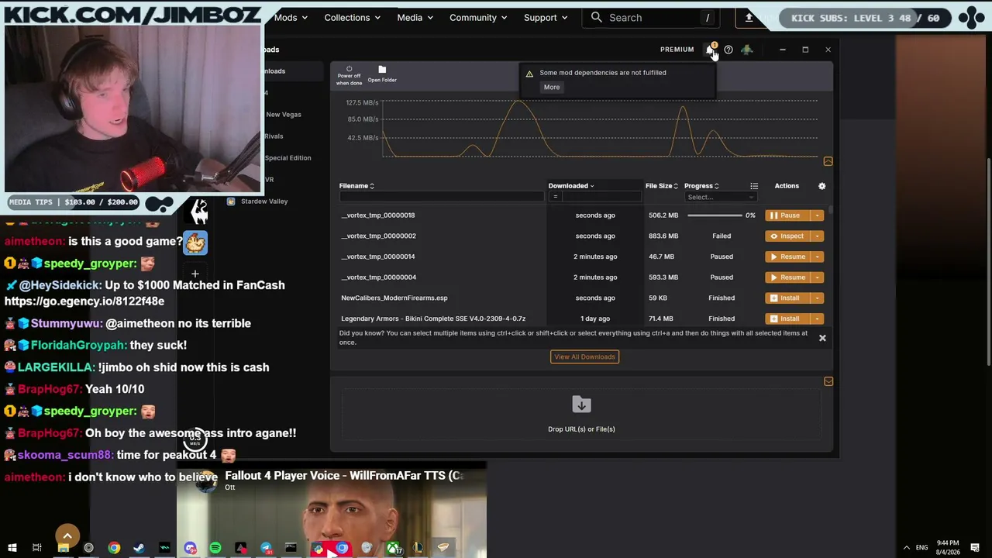Open the Community menu

point(478,18)
